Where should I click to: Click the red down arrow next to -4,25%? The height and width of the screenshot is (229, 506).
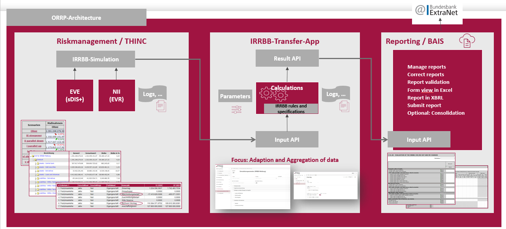(x=56, y=134)
